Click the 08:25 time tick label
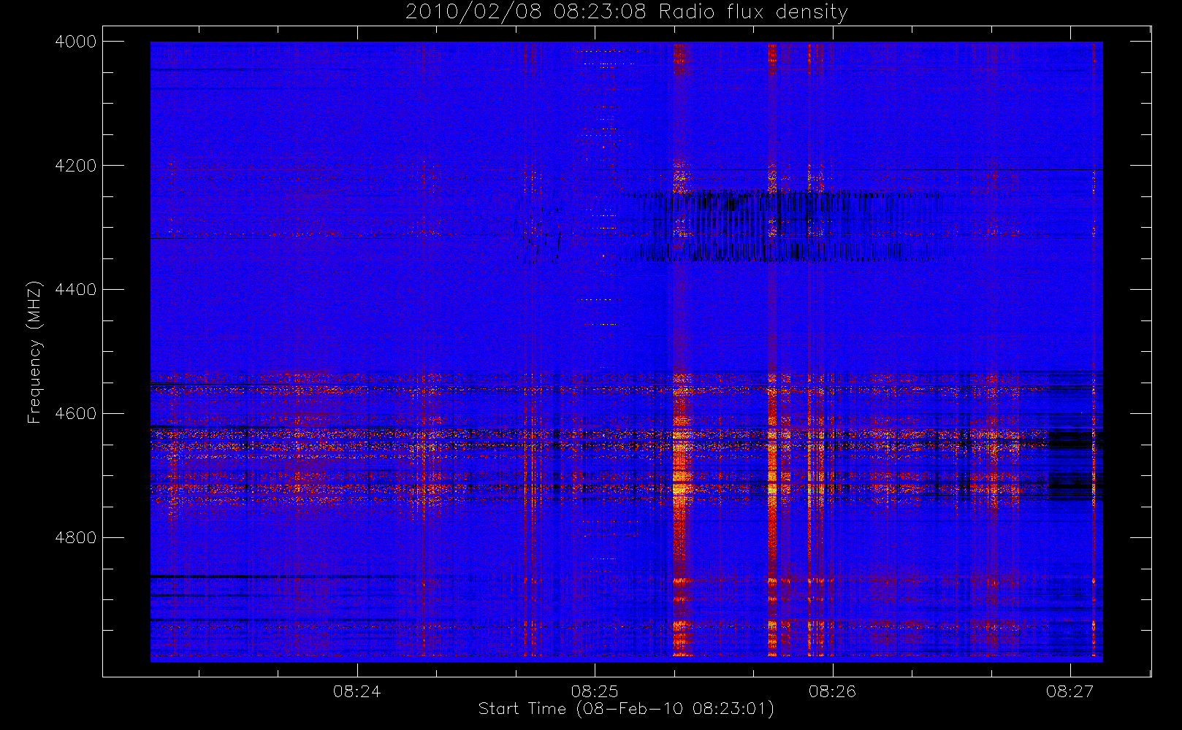The width and height of the screenshot is (1182, 730). coord(595,691)
